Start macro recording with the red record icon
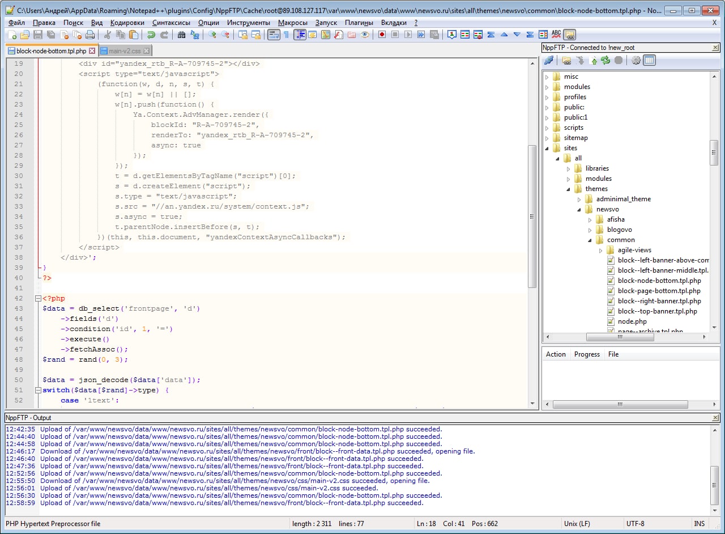725x534 pixels. [382, 35]
